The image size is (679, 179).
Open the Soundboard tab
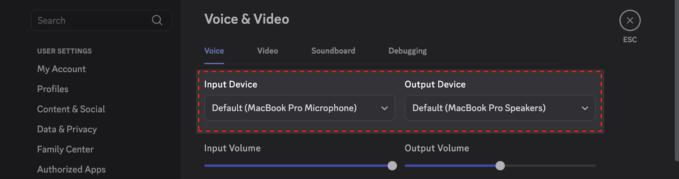(x=333, y=51)
